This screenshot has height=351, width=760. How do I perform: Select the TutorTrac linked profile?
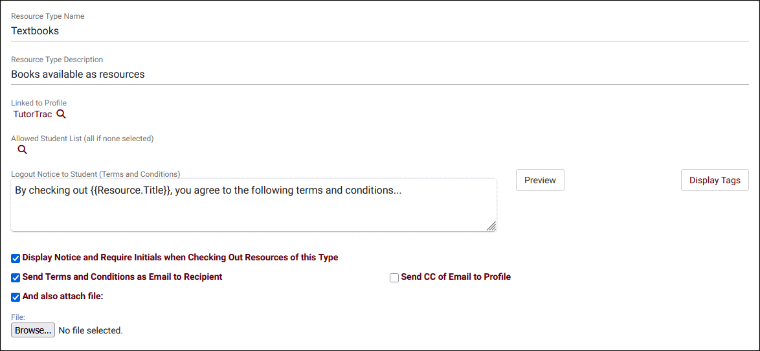(x=32, y=115)
